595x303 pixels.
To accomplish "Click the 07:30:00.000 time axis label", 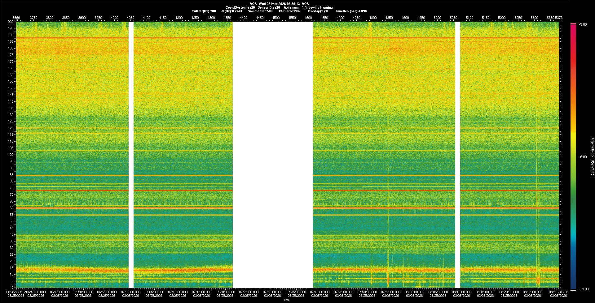I will click(x=273, y=292).
